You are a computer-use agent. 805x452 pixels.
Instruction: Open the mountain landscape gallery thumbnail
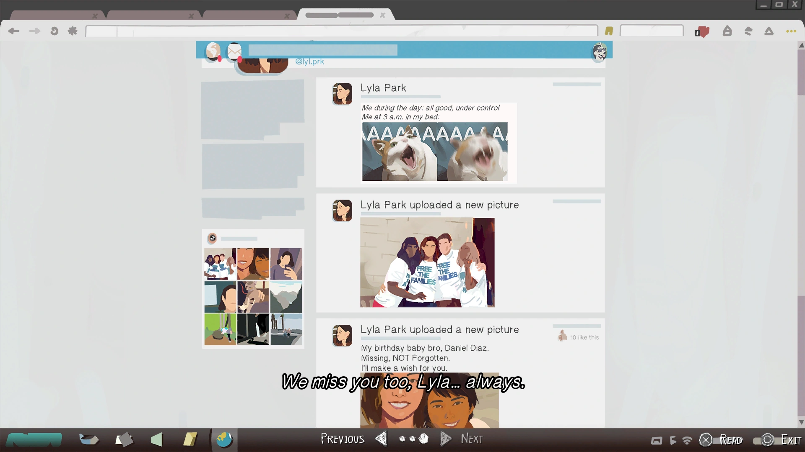coord(286,297)
